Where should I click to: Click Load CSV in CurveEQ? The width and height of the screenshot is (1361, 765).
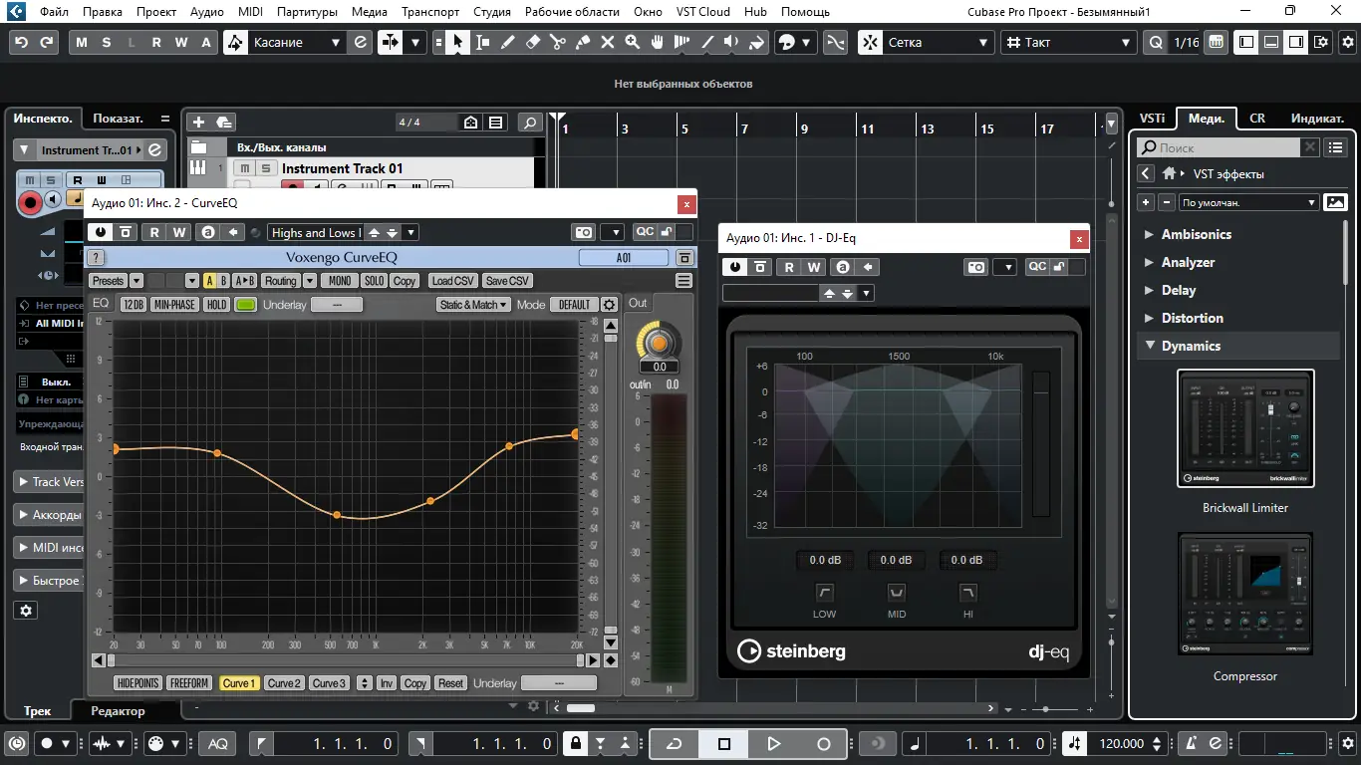[453, 281]
